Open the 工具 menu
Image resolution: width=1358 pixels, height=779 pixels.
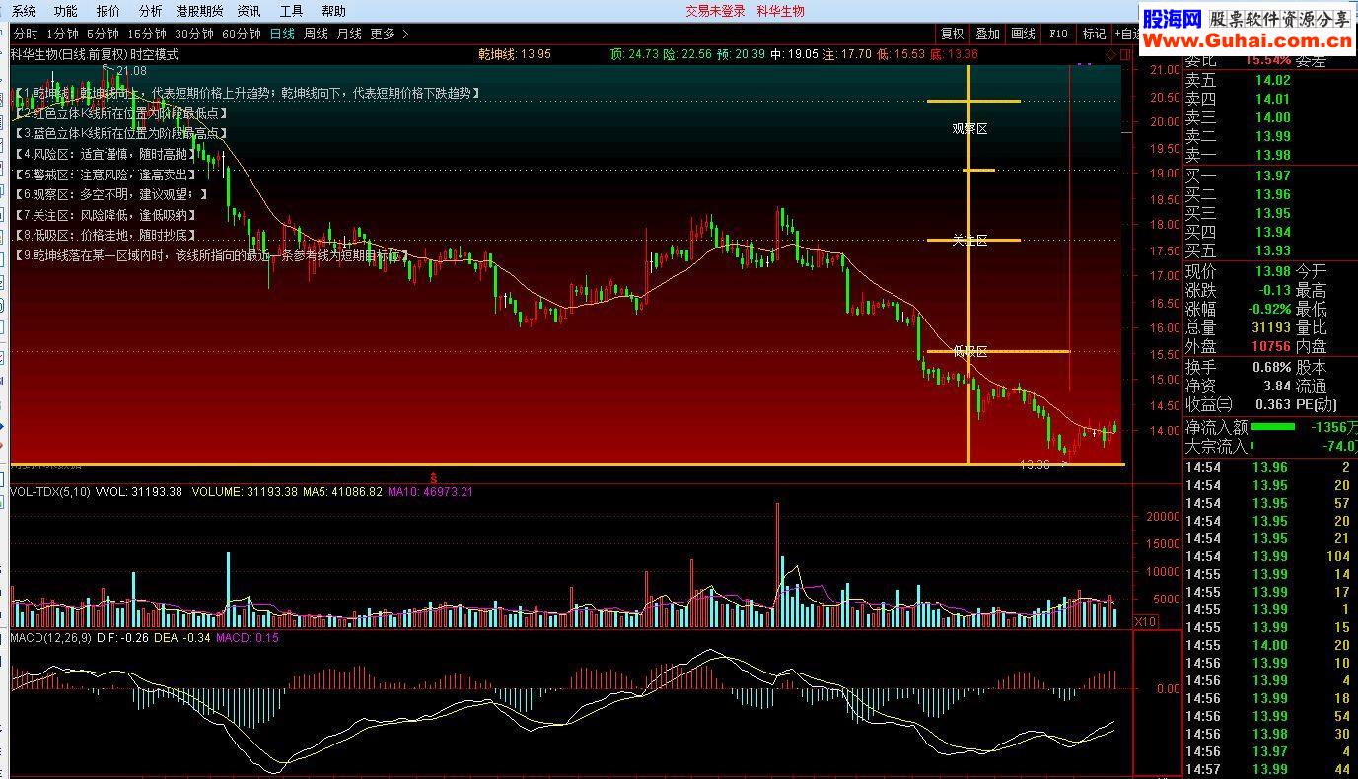coord(291,11)
